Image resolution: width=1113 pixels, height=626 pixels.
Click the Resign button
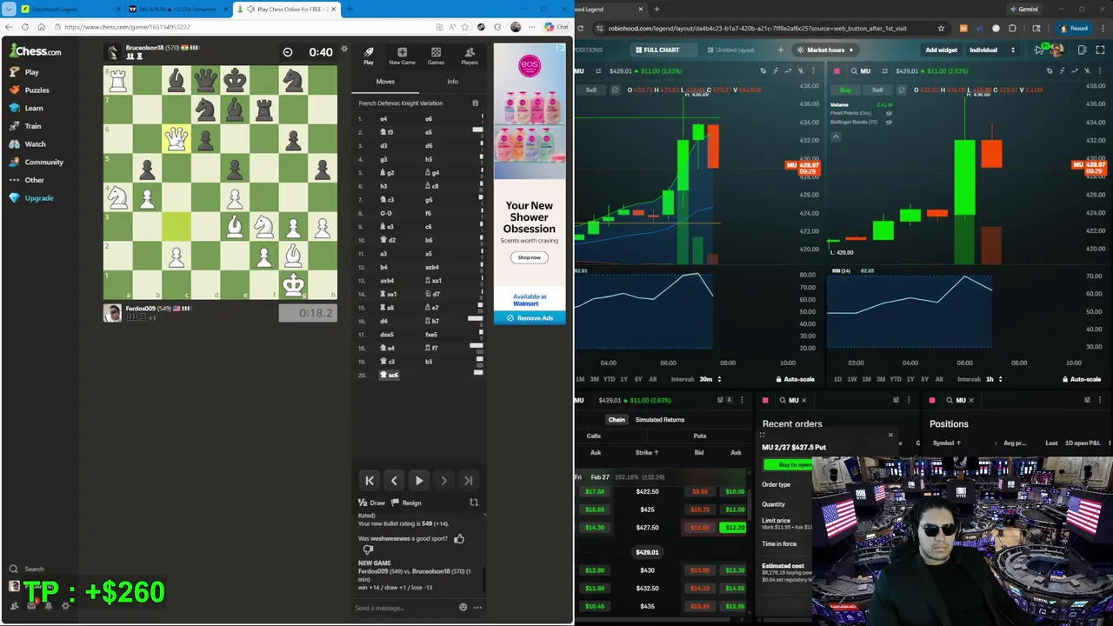pos(406,503)
